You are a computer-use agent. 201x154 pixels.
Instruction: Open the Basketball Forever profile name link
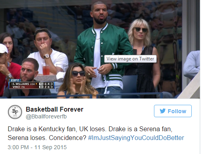[x=54, y=109]
